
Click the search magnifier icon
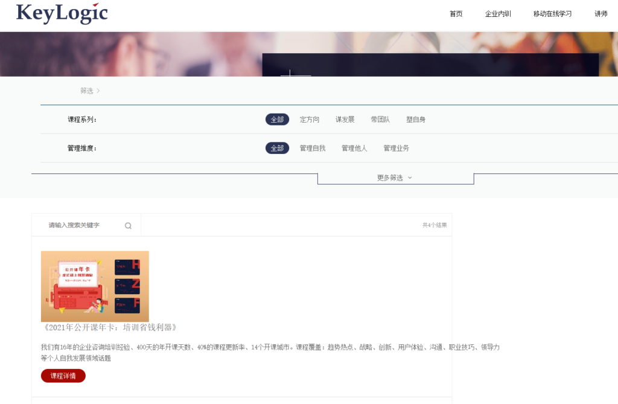[128, 226]
